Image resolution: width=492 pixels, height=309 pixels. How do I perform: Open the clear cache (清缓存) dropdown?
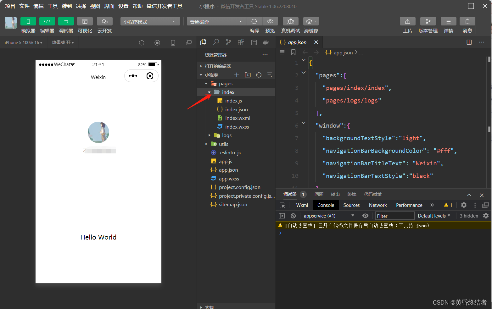click(x=311, y=21)
